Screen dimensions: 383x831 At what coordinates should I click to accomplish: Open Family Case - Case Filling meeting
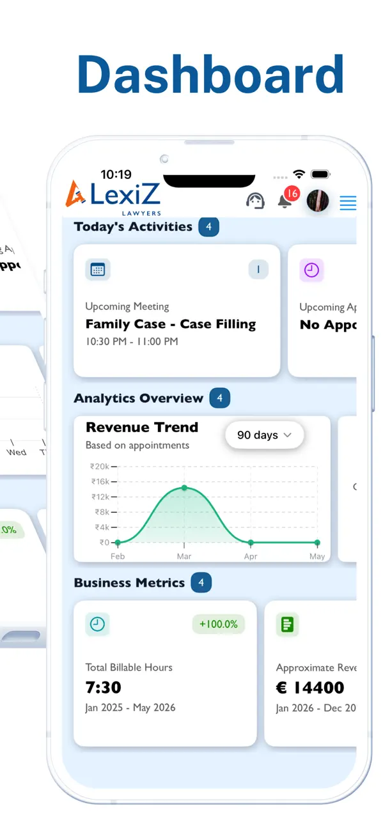coord(171,324)
